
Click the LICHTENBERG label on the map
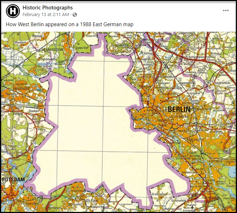tap(179, 116)
